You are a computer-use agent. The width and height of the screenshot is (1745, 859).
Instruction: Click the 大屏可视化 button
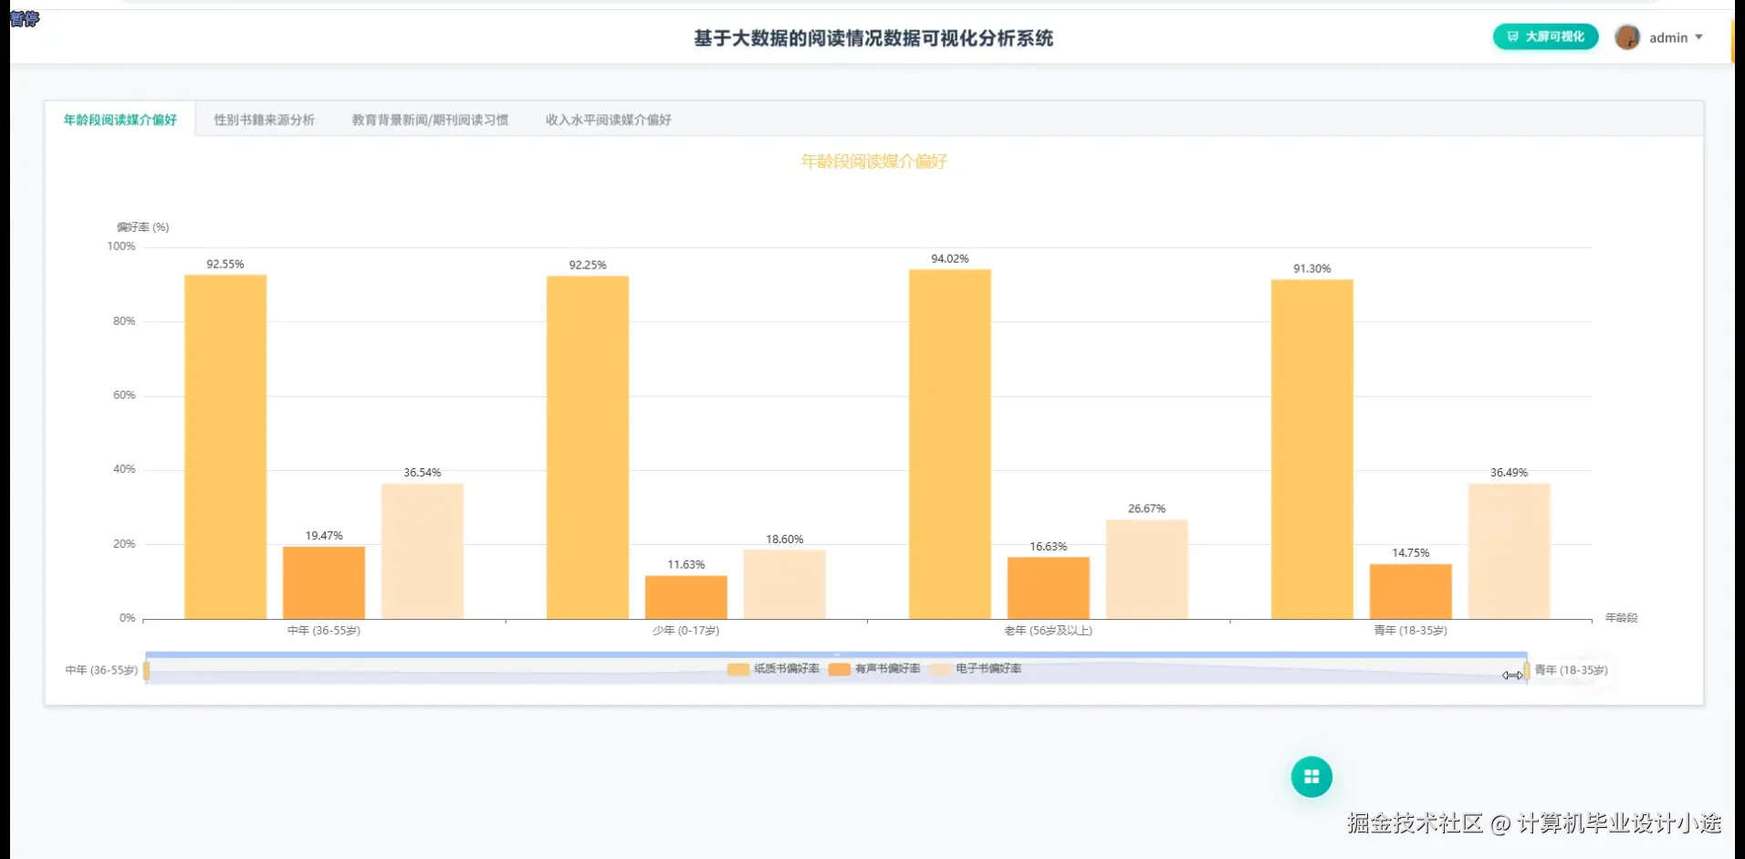pos(1545,37)
